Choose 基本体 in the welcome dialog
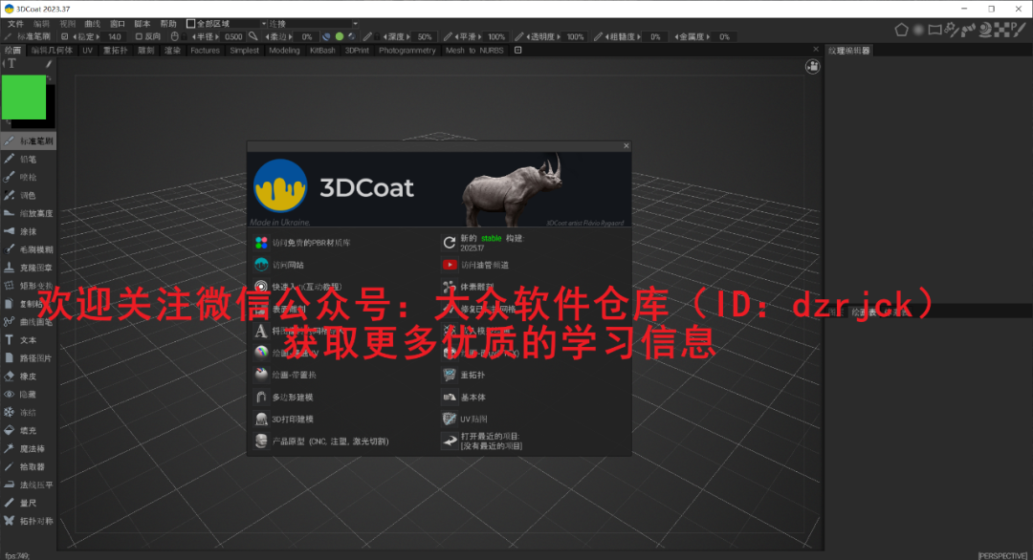 (465, 397)
